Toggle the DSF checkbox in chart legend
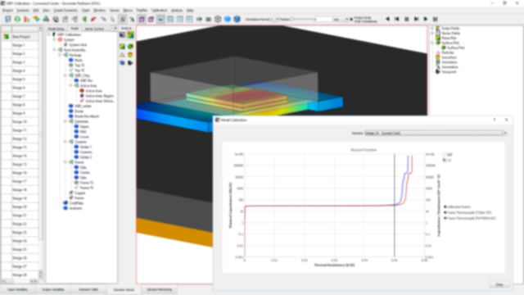Viewport: 524px width, 295px height. (x=445, y=155)
